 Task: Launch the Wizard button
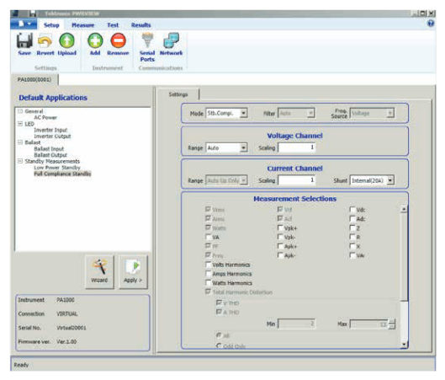coord(99,272)
